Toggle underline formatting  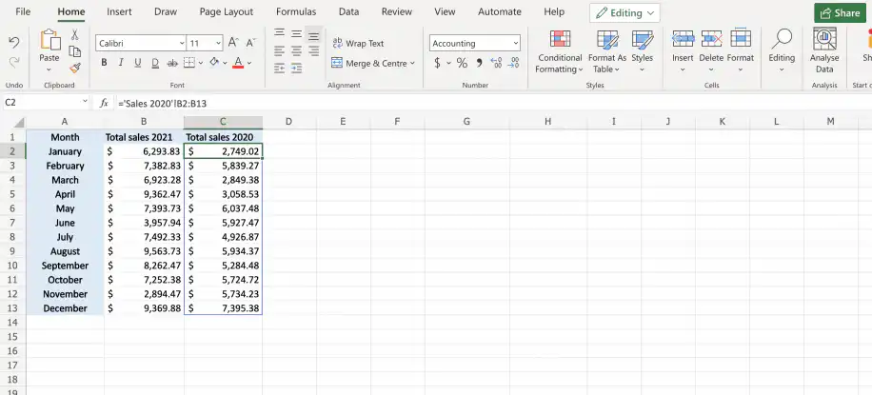pyautogui.click(x=138, y=63)
